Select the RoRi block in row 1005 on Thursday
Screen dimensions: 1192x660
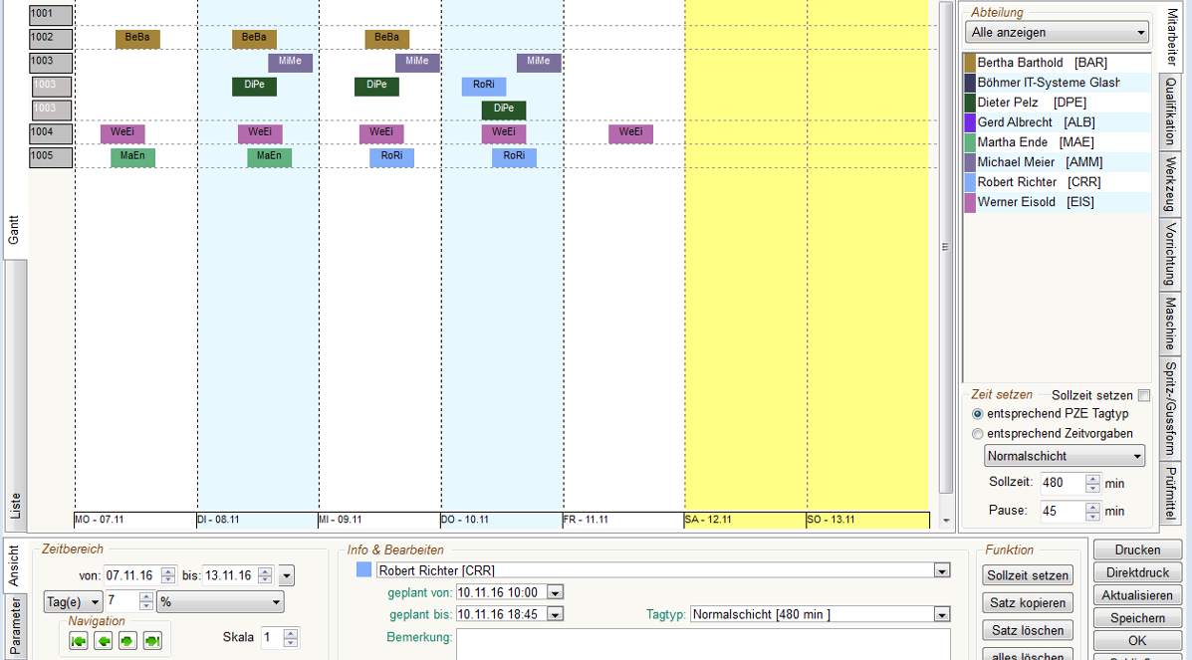[514, 157]
